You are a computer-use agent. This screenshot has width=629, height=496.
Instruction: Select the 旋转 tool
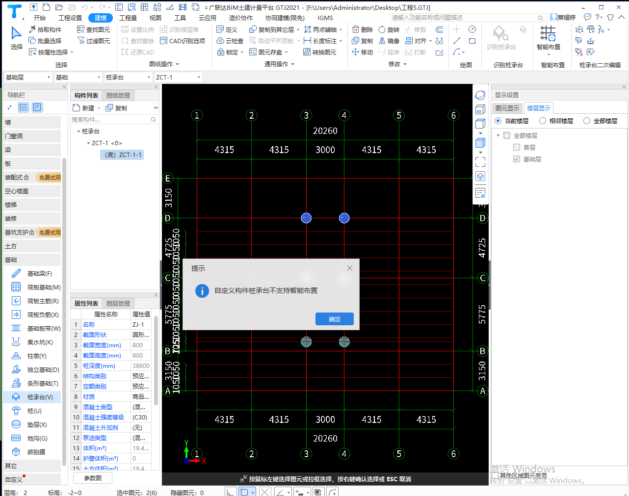[389, 29]
